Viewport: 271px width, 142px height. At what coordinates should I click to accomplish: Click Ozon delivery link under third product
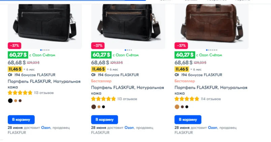[212, 128]
